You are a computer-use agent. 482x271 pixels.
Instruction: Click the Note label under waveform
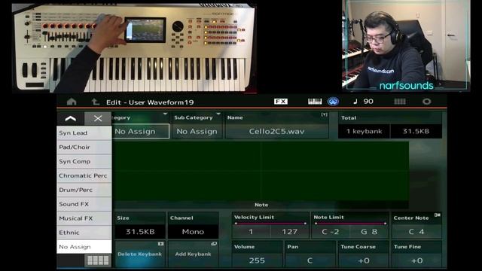tap(261, 205)
